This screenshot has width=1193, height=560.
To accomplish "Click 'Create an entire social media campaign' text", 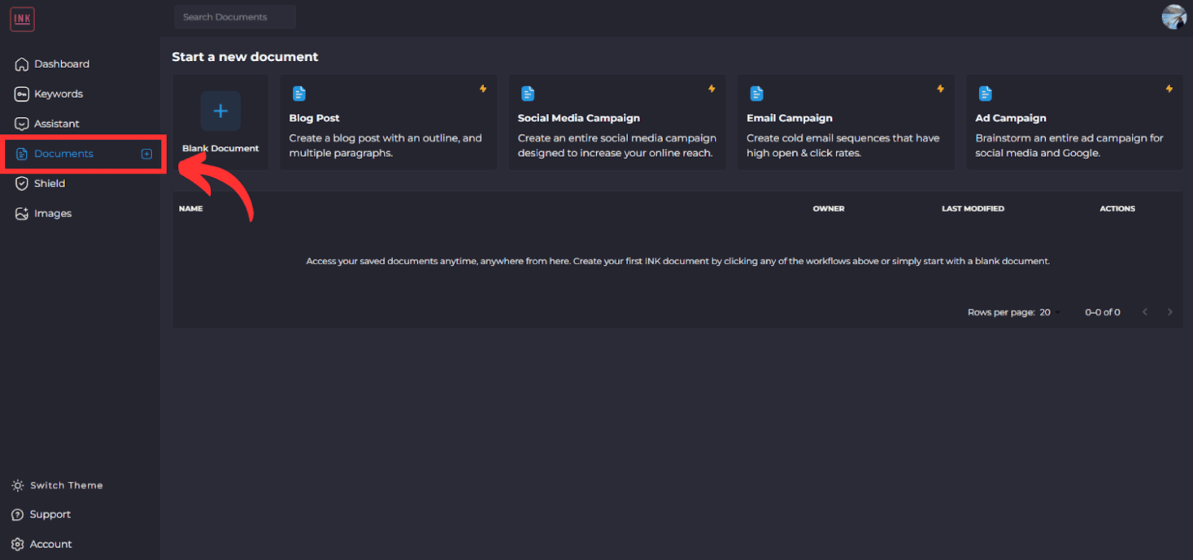I will (617, 145).
